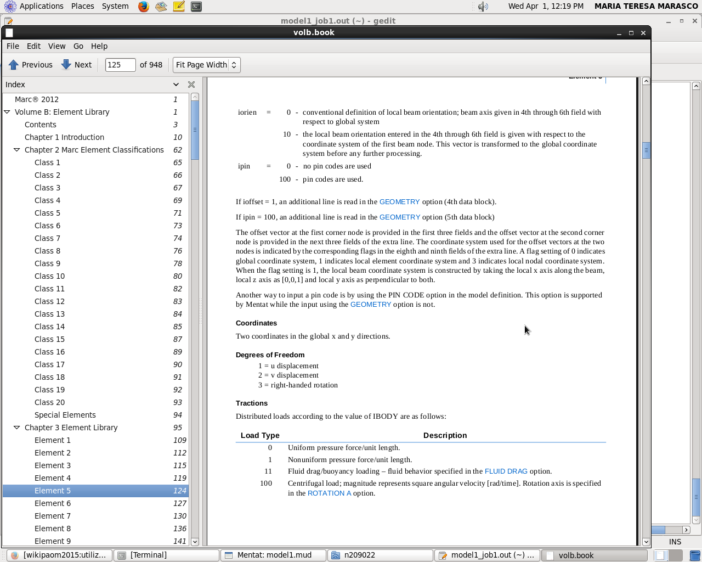Select Class 1 in the index
The height and width of the screenshot is (562, 702).
(96, 162)
